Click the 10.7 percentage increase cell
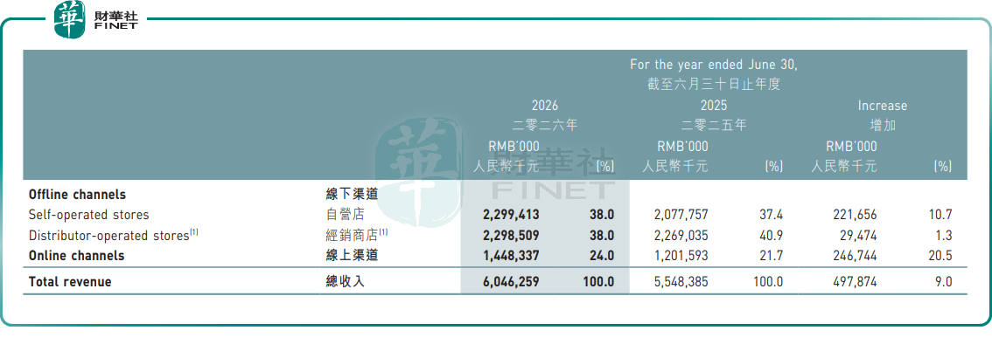The height and width of the screenshot is (344, 992). (941, 216)
